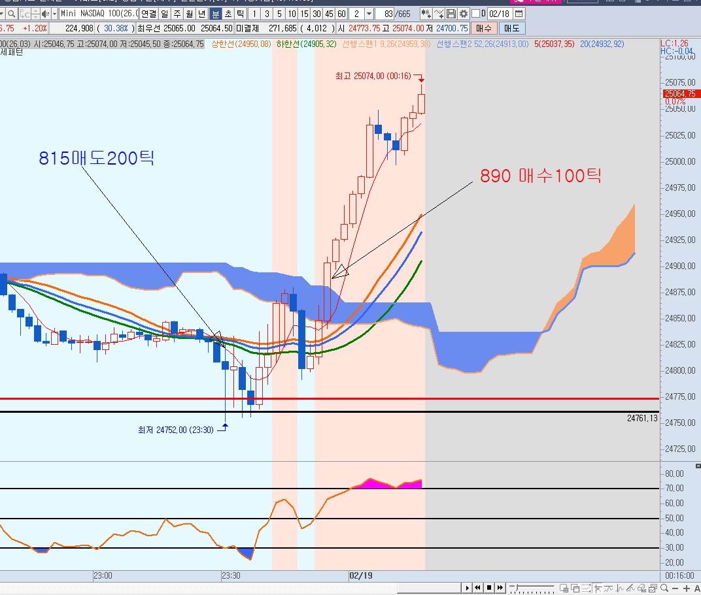
Task: Click the magnifier symbol search icon
Action: point(12,14)
